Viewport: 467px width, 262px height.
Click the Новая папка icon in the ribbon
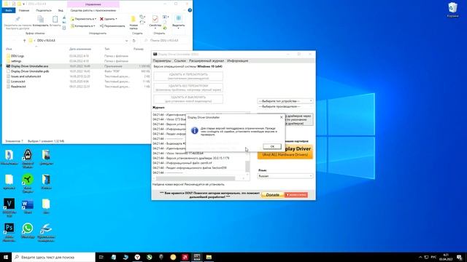(x=134, y=20)
